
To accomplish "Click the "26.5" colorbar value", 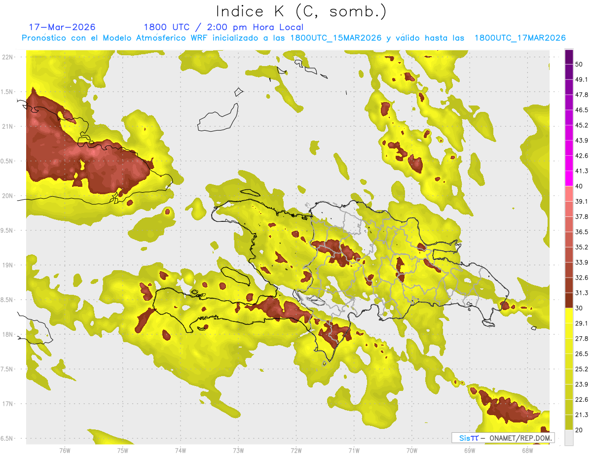I will [582, 354].
